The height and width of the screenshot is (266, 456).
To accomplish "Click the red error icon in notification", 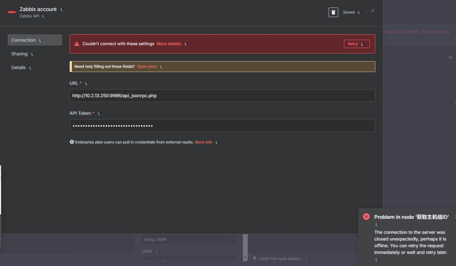I will click(366, 217).
